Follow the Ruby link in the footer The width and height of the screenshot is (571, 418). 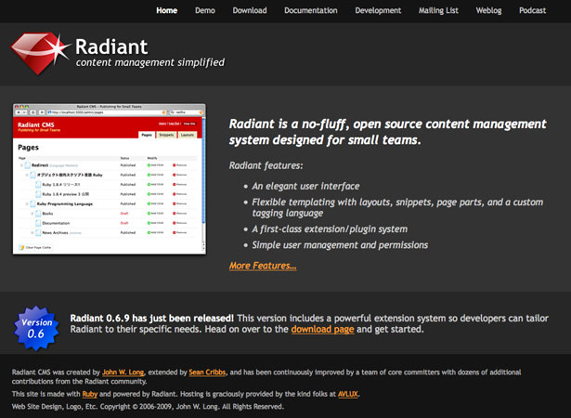[89, 394]
